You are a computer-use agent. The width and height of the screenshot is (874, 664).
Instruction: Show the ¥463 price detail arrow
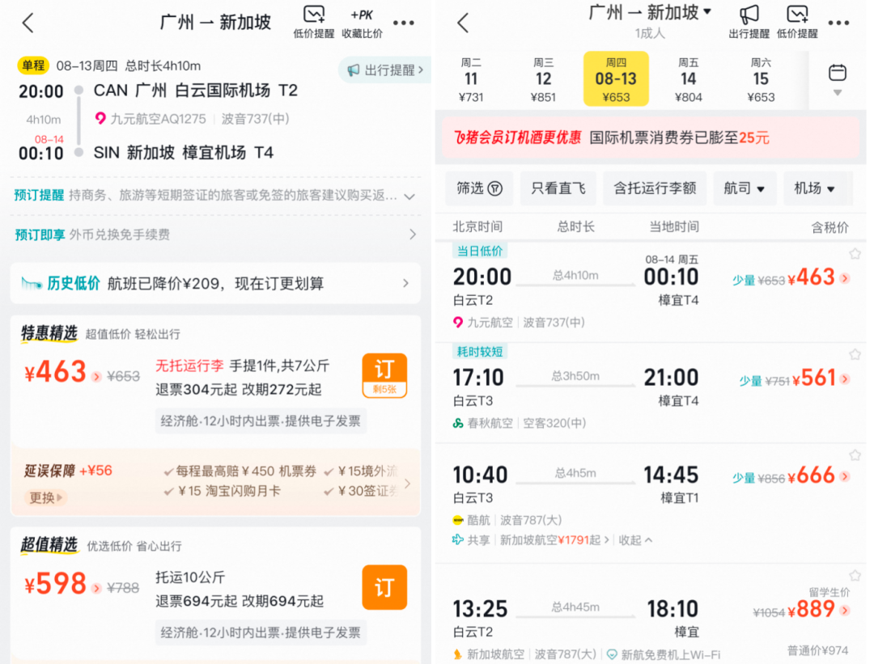[96, 377]
